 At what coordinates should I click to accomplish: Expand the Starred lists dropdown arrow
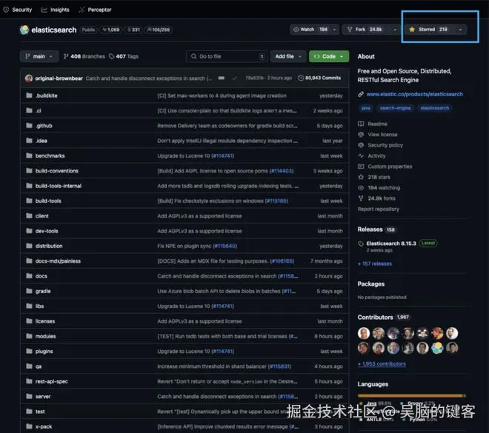click(x=461, y=30)
